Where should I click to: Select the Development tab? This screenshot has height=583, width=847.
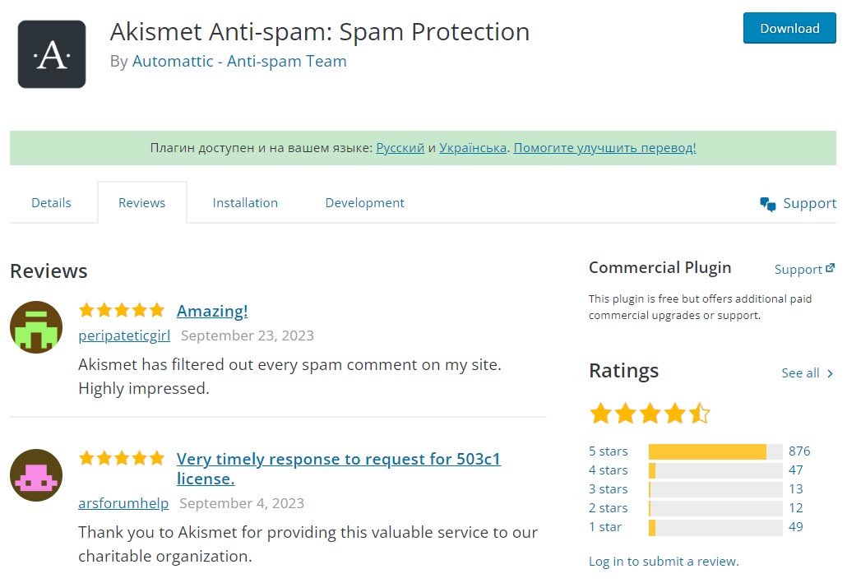364,202
